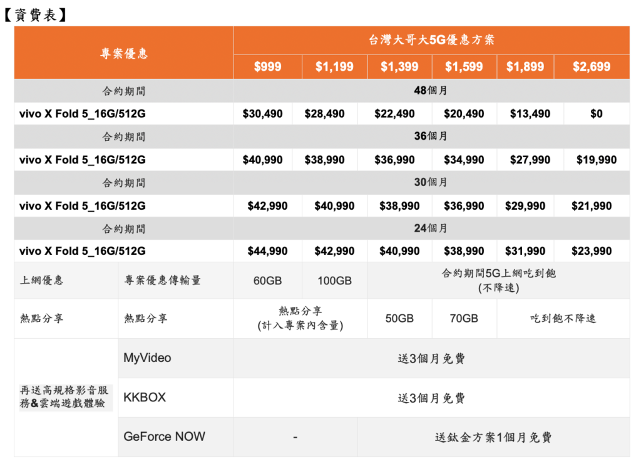Screen dimensions: 641x469
Task: Select the $23,990 price cell
Action: 592,251
